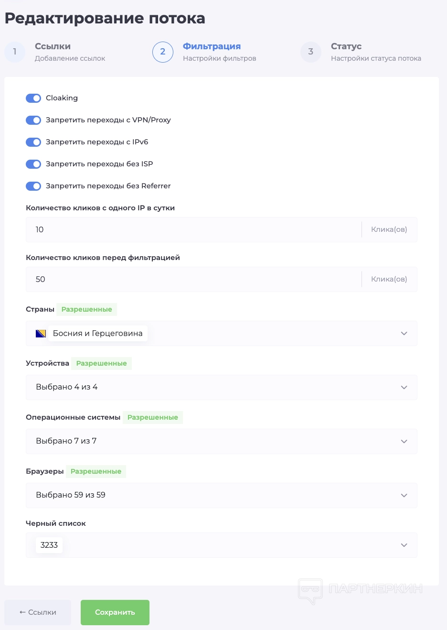The height and width of the screenshot is (630, 447).
Task: Click the step 3 circle icon
Action: (x=311, y=52)
